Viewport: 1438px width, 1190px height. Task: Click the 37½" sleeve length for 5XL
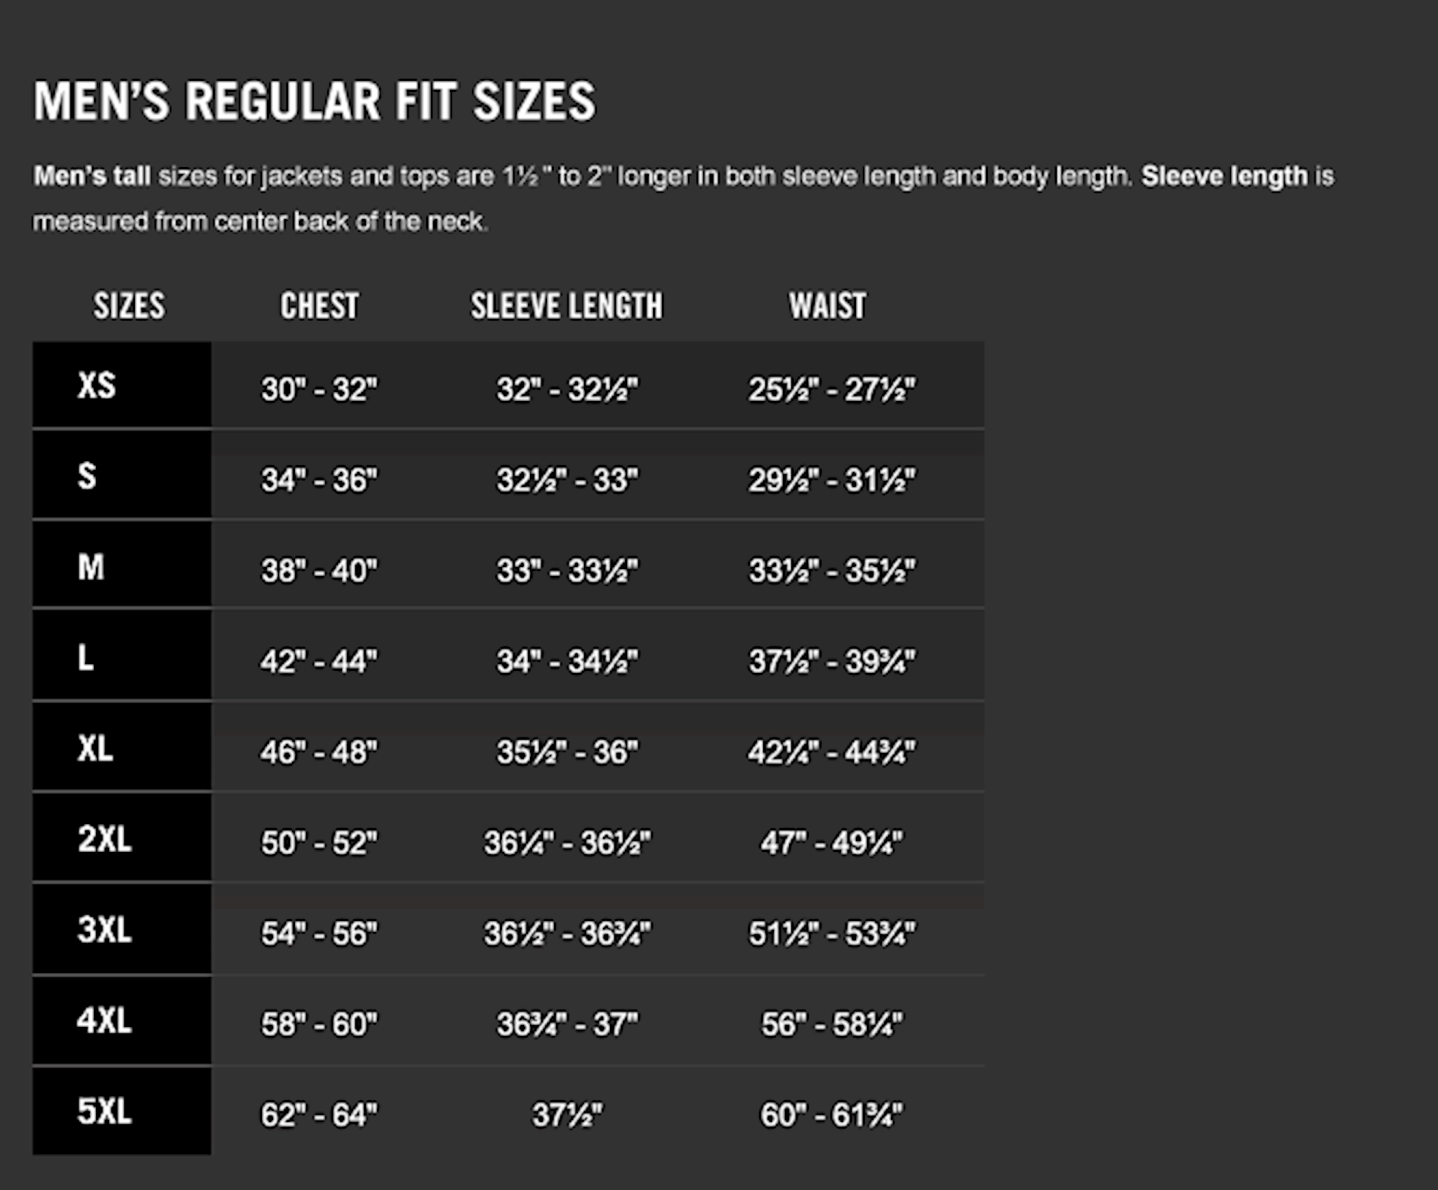(x=567, y=1115)
